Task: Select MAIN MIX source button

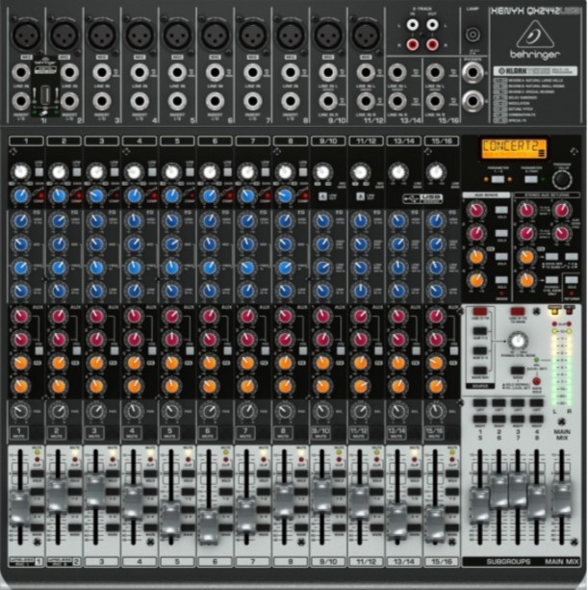Action: point(479,371)
